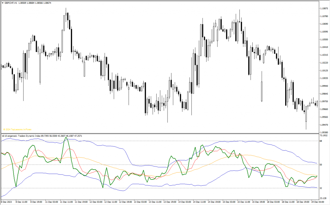The image size is (330, 205).
Task: Click the 32 level on indicator scale
Action: (321, 188)
